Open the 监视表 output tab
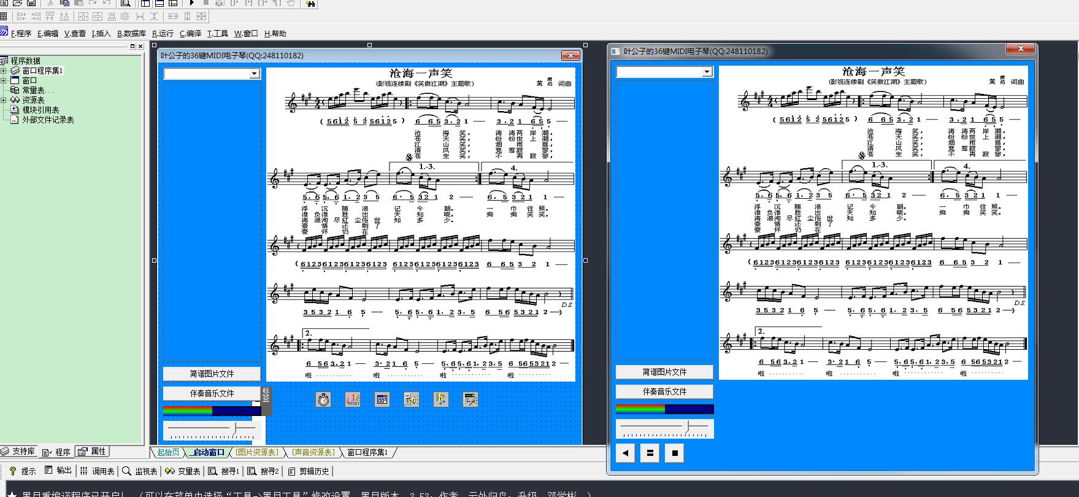 [x=140, y=471]
